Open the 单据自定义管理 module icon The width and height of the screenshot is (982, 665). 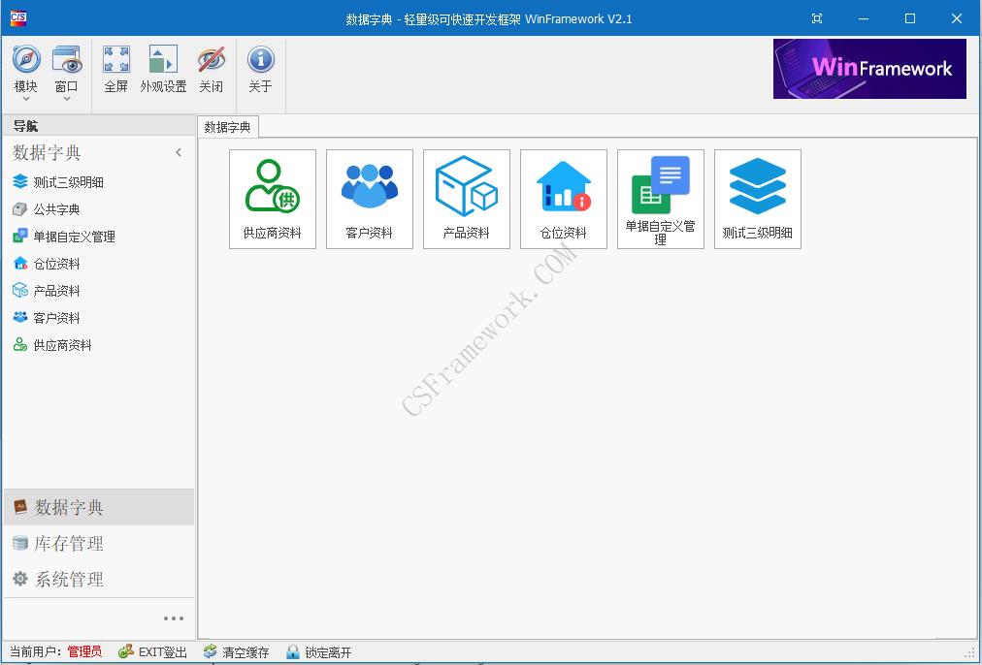(x=660, y=199)
